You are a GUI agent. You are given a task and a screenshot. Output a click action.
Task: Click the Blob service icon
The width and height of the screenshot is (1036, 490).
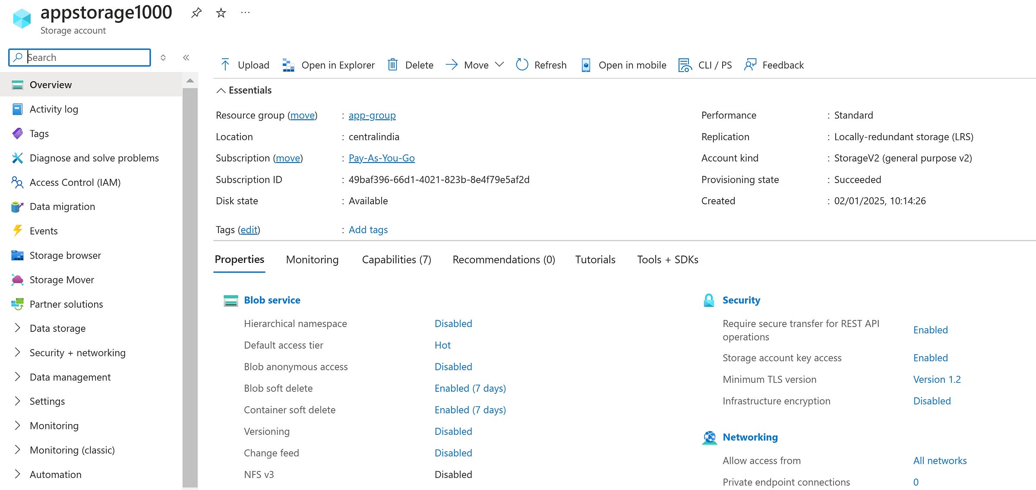tap(231, 300)
